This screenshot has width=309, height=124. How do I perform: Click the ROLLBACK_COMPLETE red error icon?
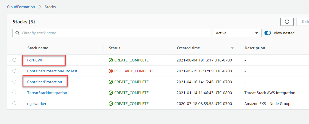click(x=111, y=71)
